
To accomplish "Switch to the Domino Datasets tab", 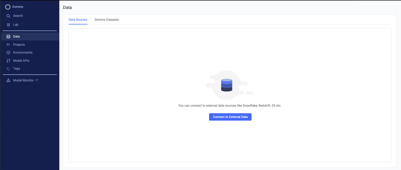I will point(107,19).
